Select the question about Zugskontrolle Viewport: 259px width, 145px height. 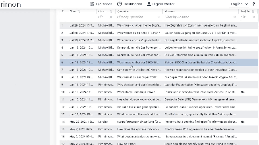point(139,40)
